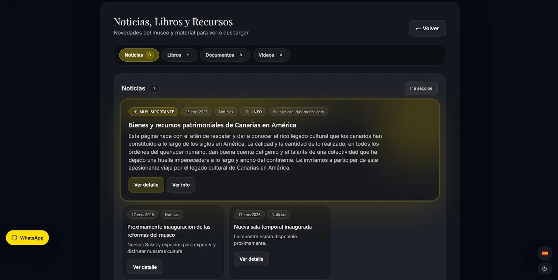Click the Noticias chip in featured article
The image size is (558, 280).
pos(226,112)
